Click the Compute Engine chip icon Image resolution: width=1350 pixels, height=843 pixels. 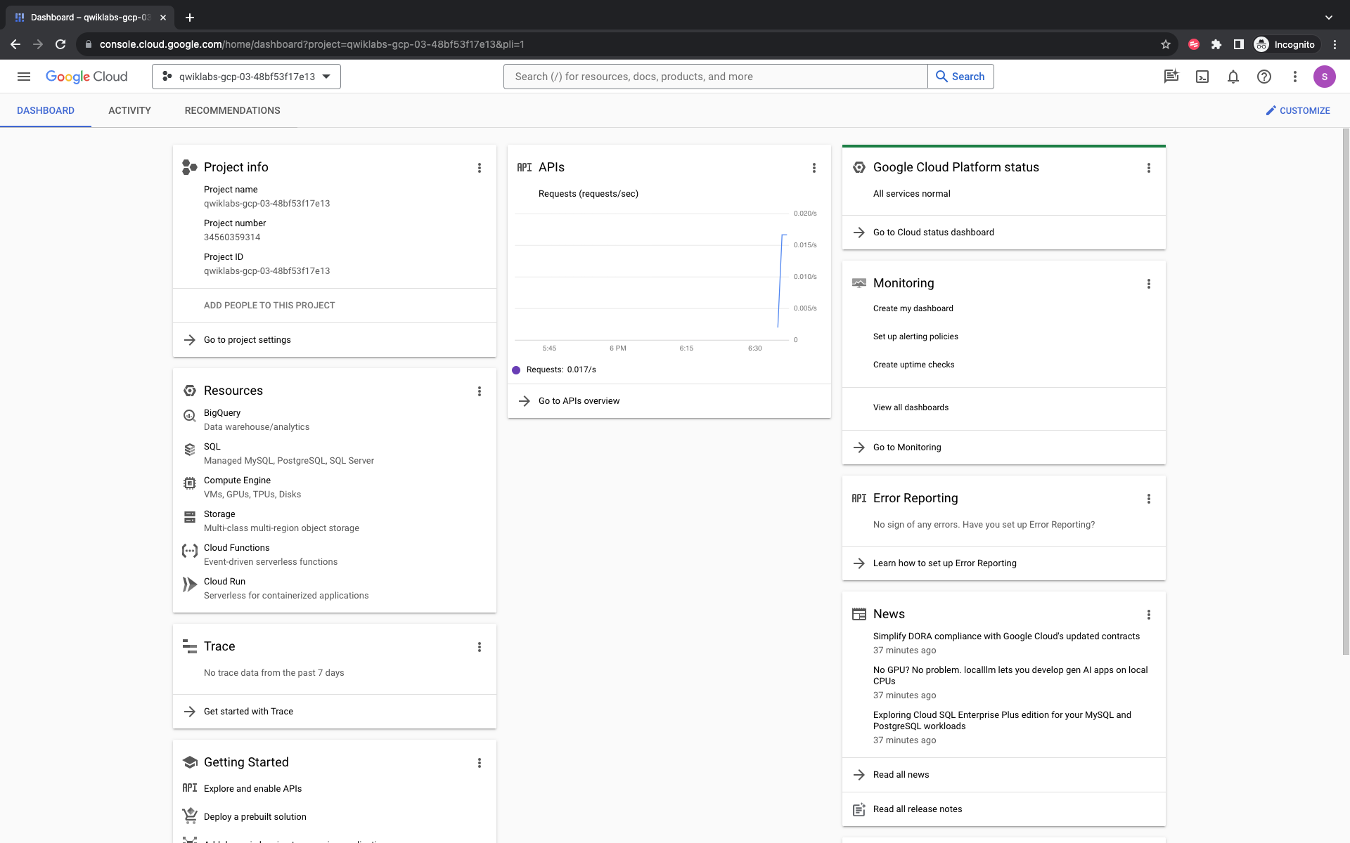click(190, 483)
